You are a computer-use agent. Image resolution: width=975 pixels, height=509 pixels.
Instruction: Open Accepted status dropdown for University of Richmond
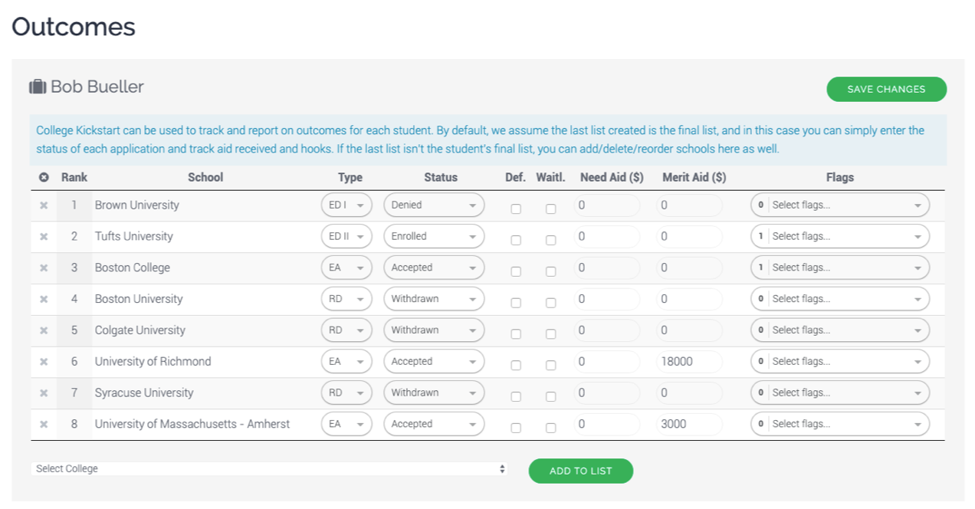(434, 362)
